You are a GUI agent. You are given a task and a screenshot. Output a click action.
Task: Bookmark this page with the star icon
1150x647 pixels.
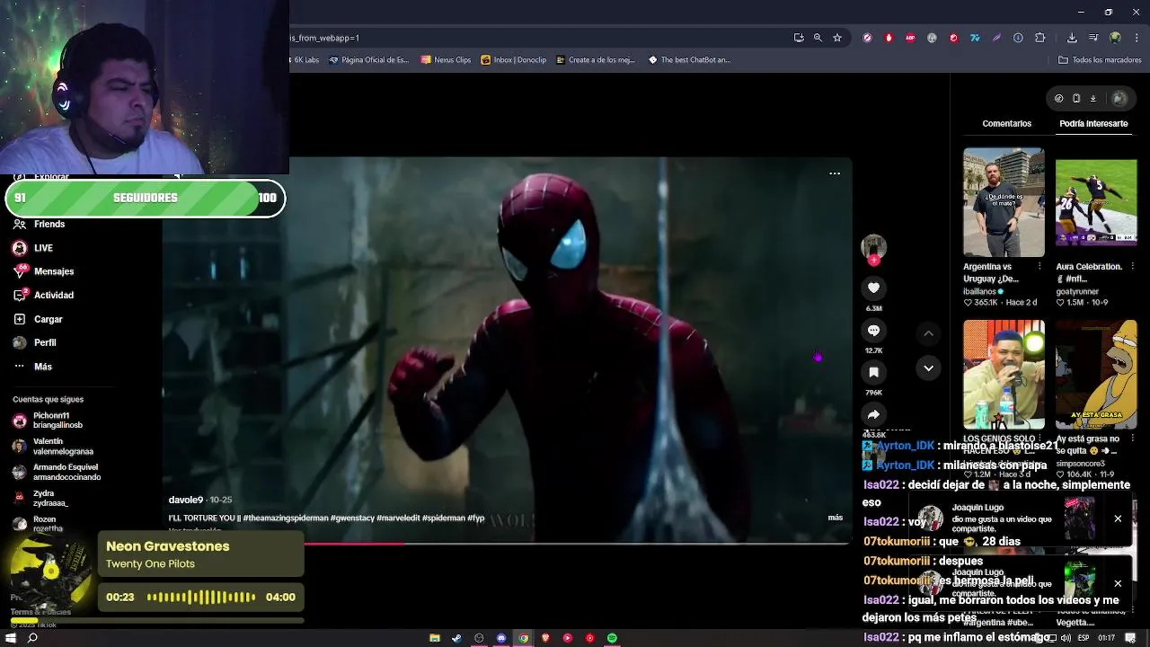tap(837, 38)
